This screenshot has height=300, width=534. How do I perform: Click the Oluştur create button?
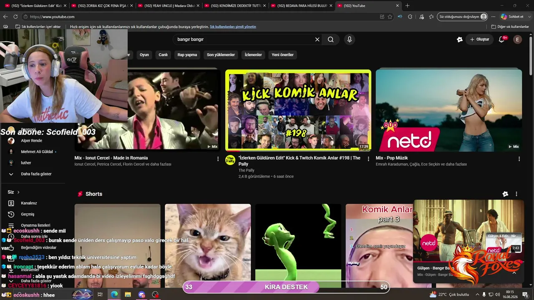point(480,40)
